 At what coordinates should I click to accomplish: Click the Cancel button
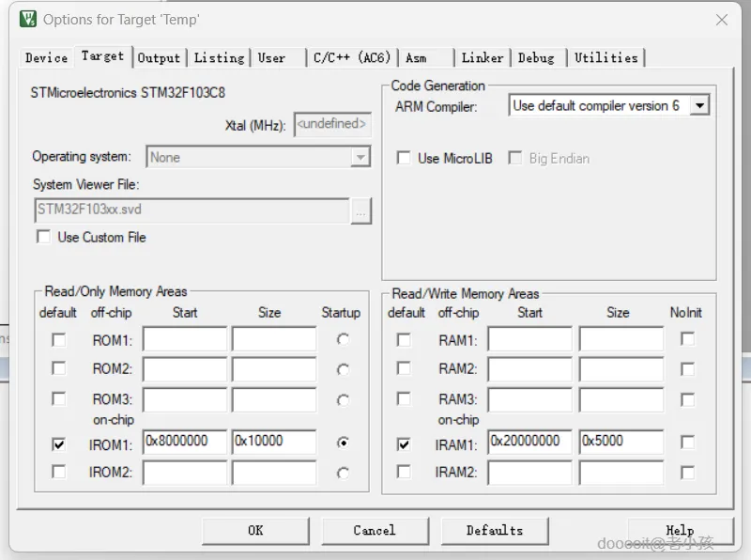375,531
